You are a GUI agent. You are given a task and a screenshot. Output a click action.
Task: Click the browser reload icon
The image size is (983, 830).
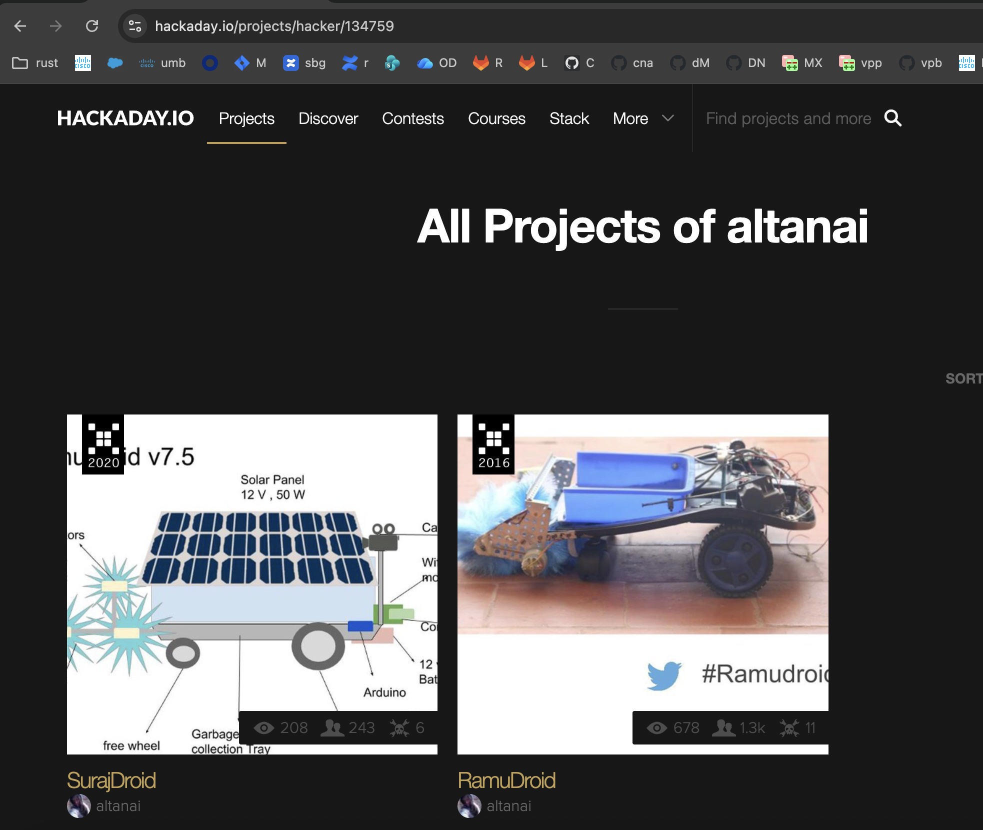click(92, 26)
